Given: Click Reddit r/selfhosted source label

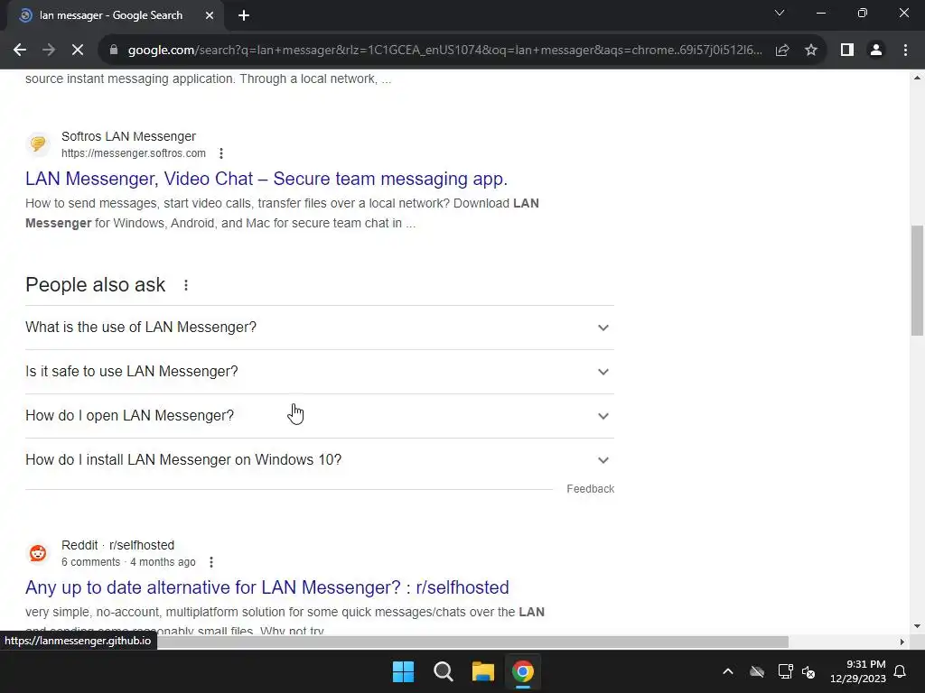Looking at the screenshot, I should tap(118, 545).
